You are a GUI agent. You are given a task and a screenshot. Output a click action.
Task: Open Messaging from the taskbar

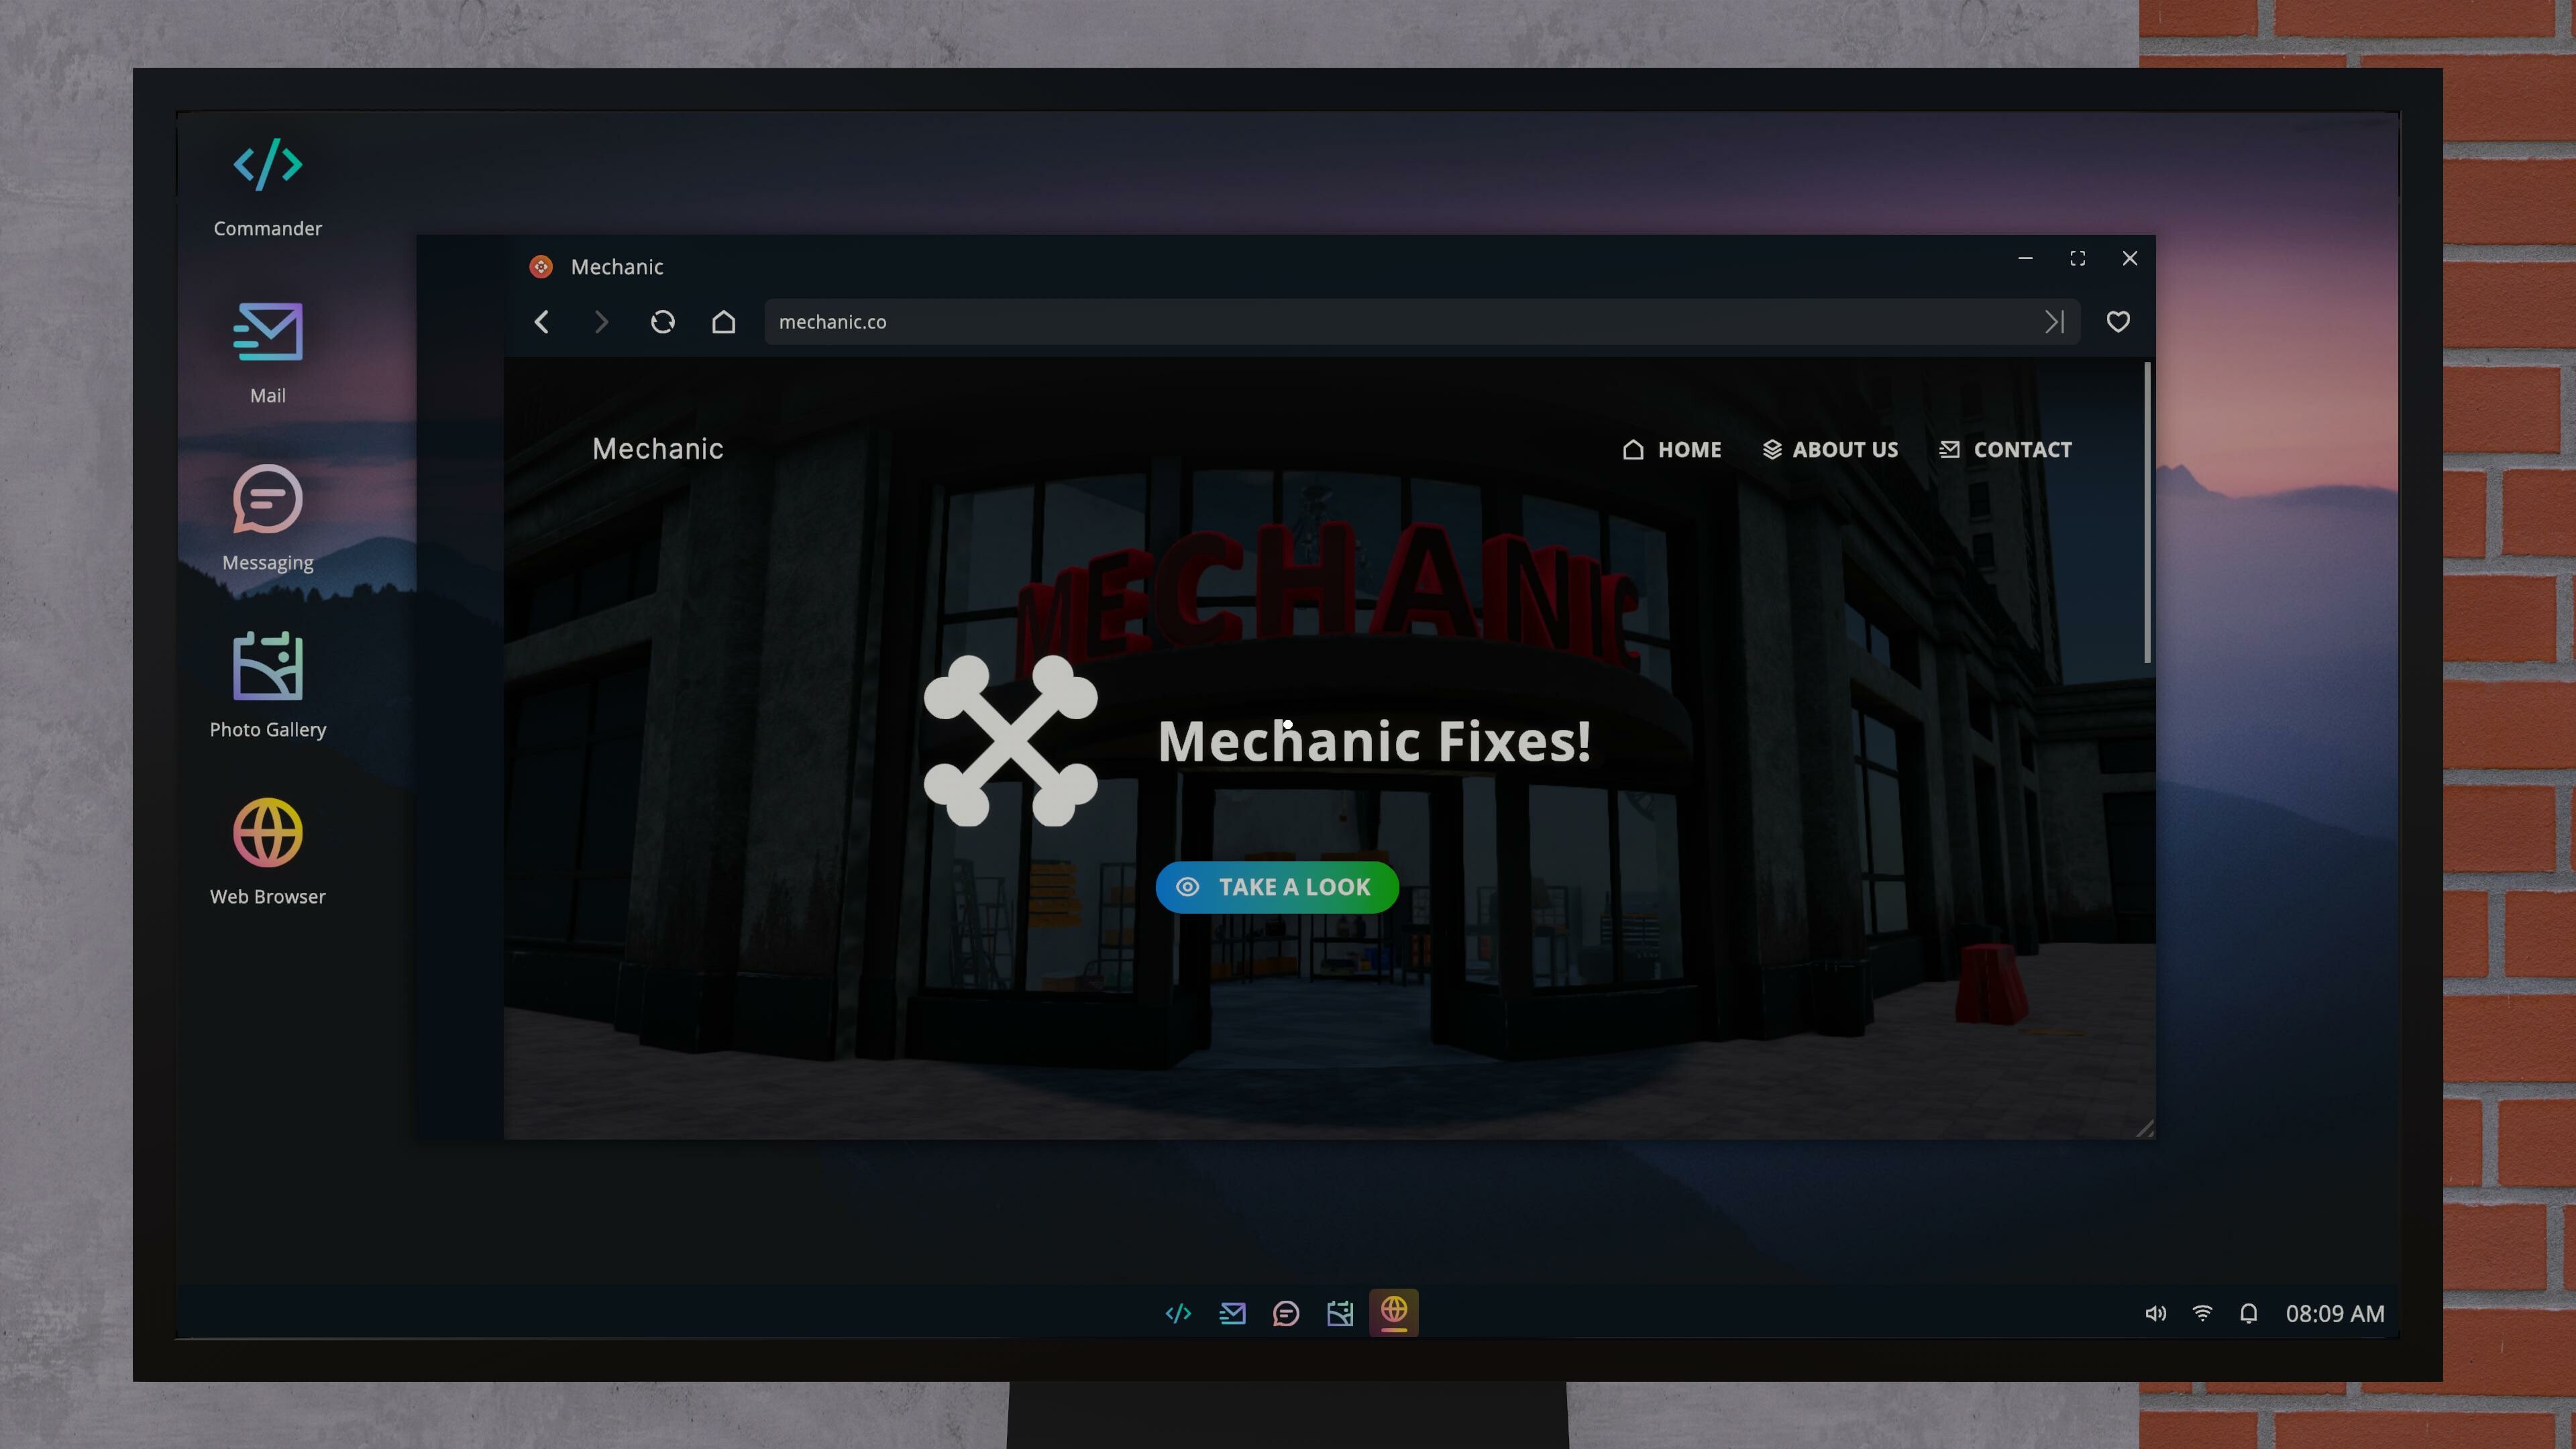(x=1286, y=1312)
